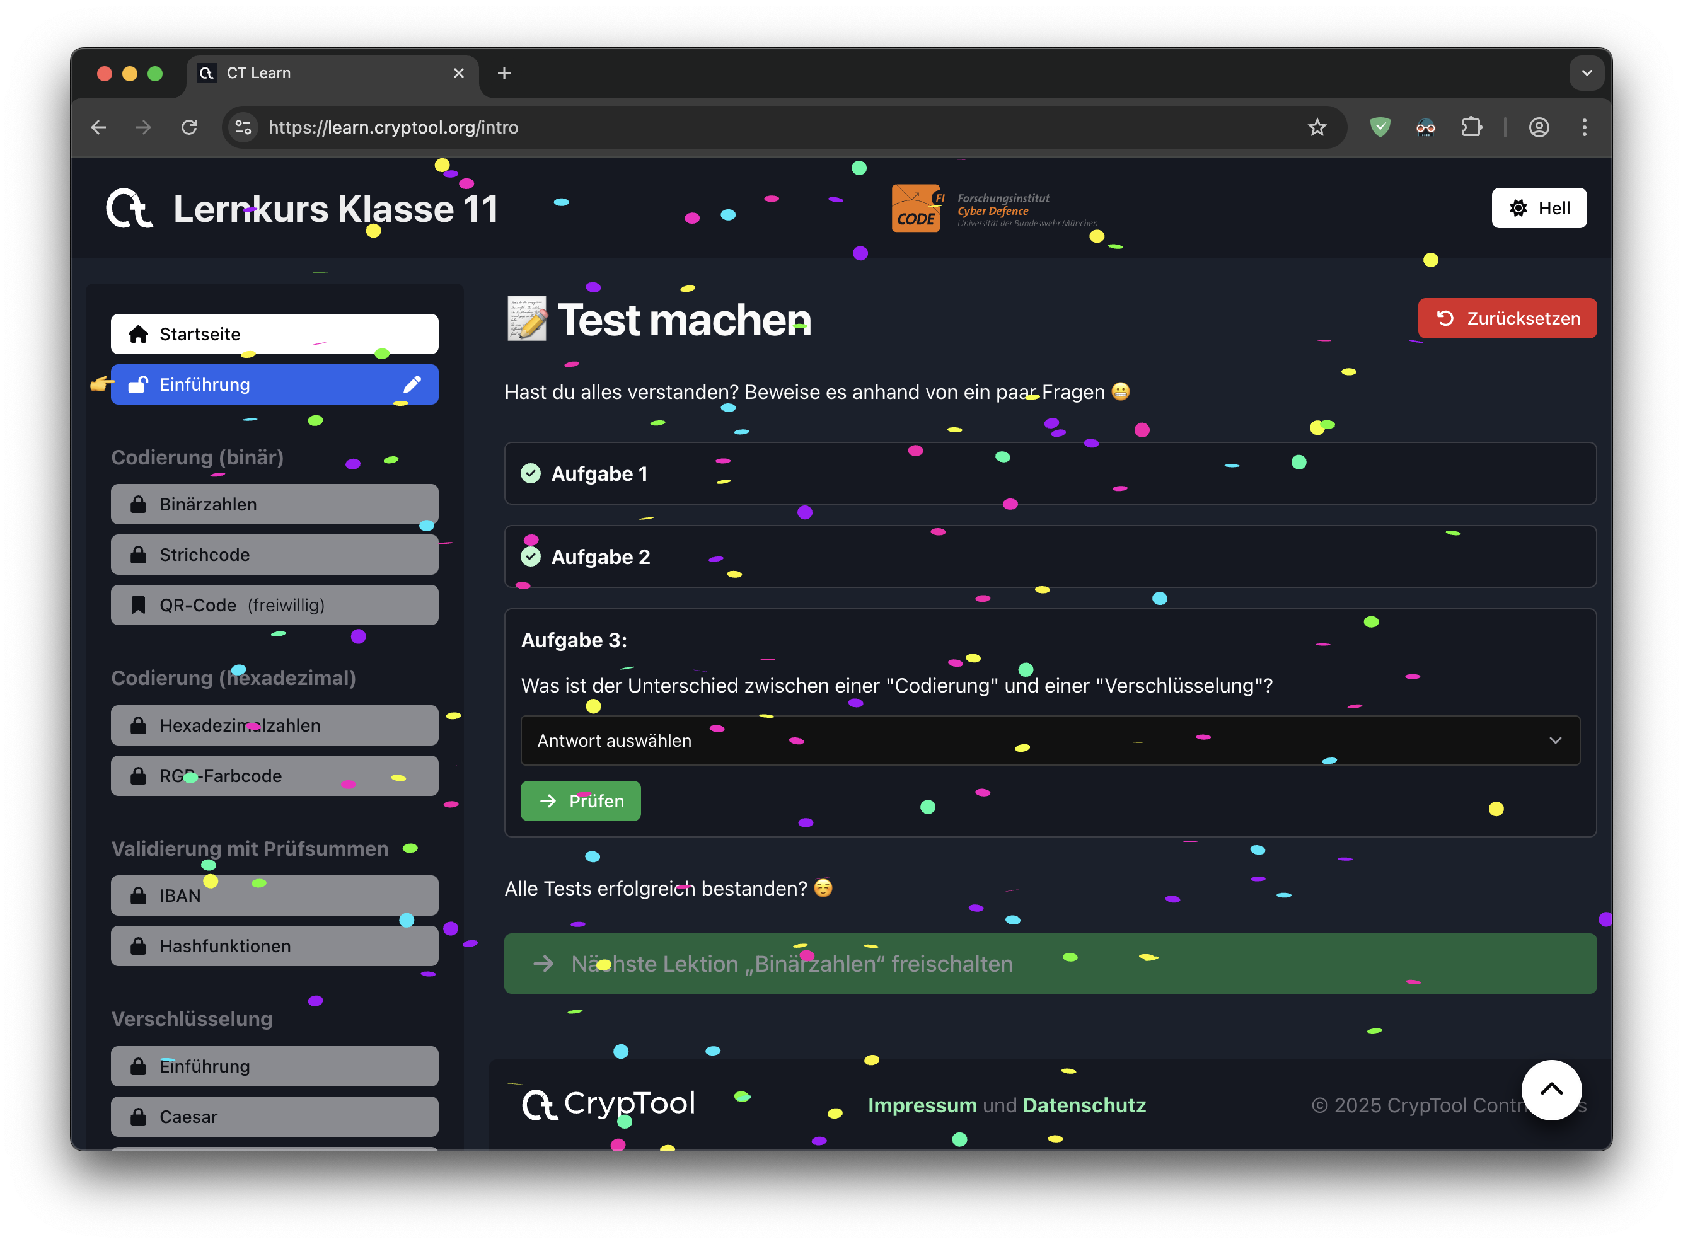Screen dimensions: 1683x1244
Task: Click the scroll-to-top arrow button
Action: point(1551,1090)
